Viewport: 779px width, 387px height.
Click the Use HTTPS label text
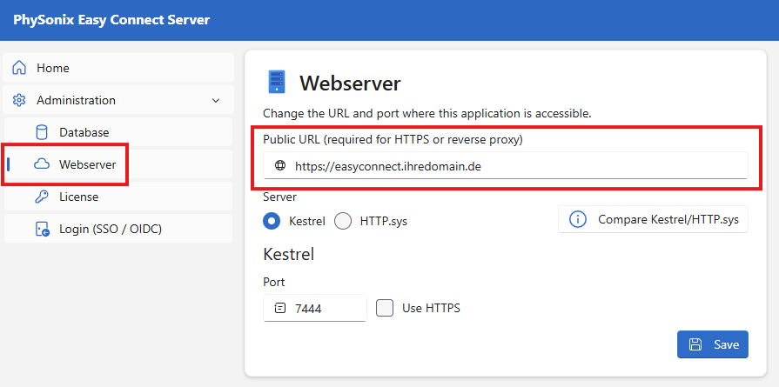pyautogui.click(x=431, y=308)
